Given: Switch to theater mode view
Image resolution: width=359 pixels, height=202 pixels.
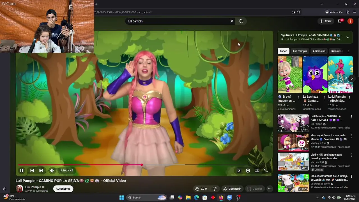Looking at the screenshot, I should pos(257,171).
